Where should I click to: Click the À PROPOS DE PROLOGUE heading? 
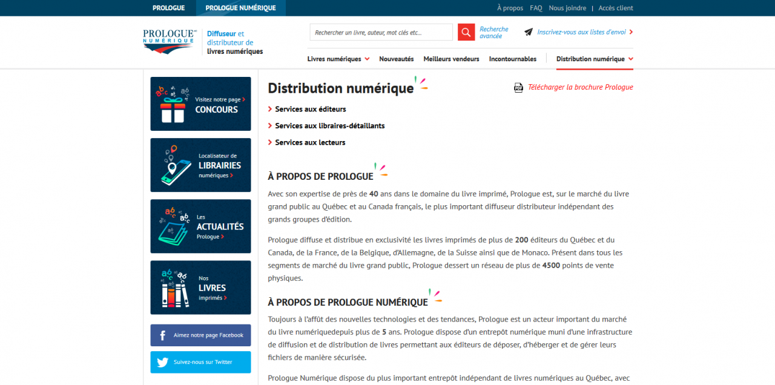(320, 177)
